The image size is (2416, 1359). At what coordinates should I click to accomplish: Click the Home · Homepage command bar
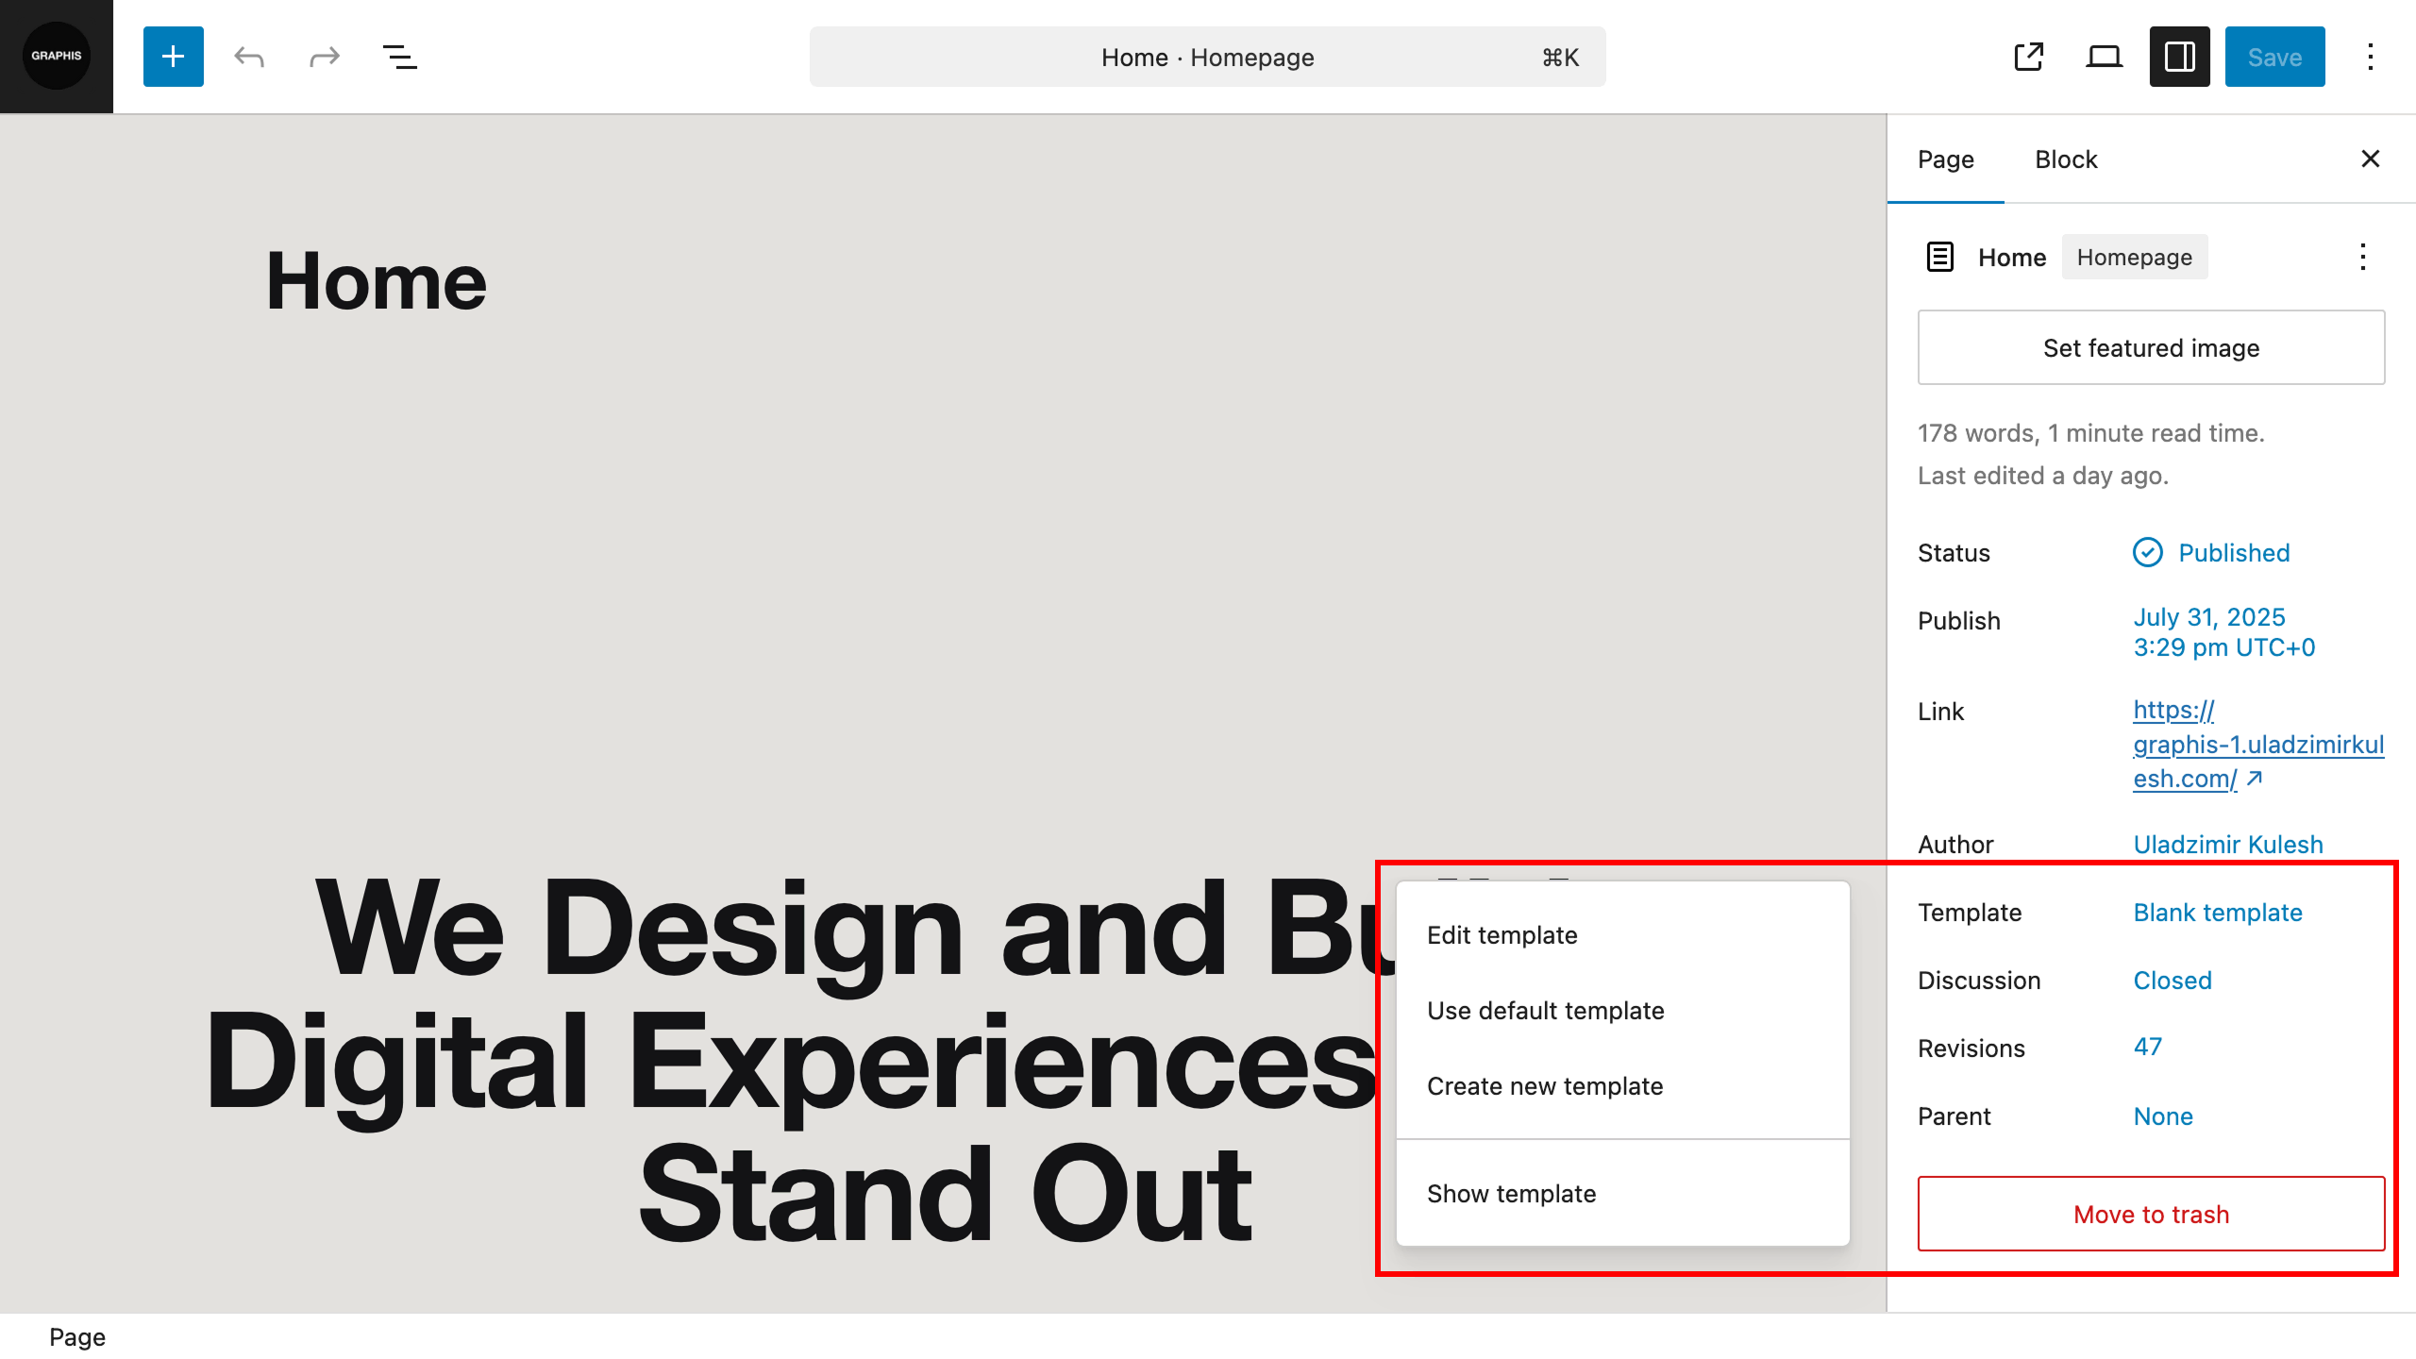[1207, 57]
